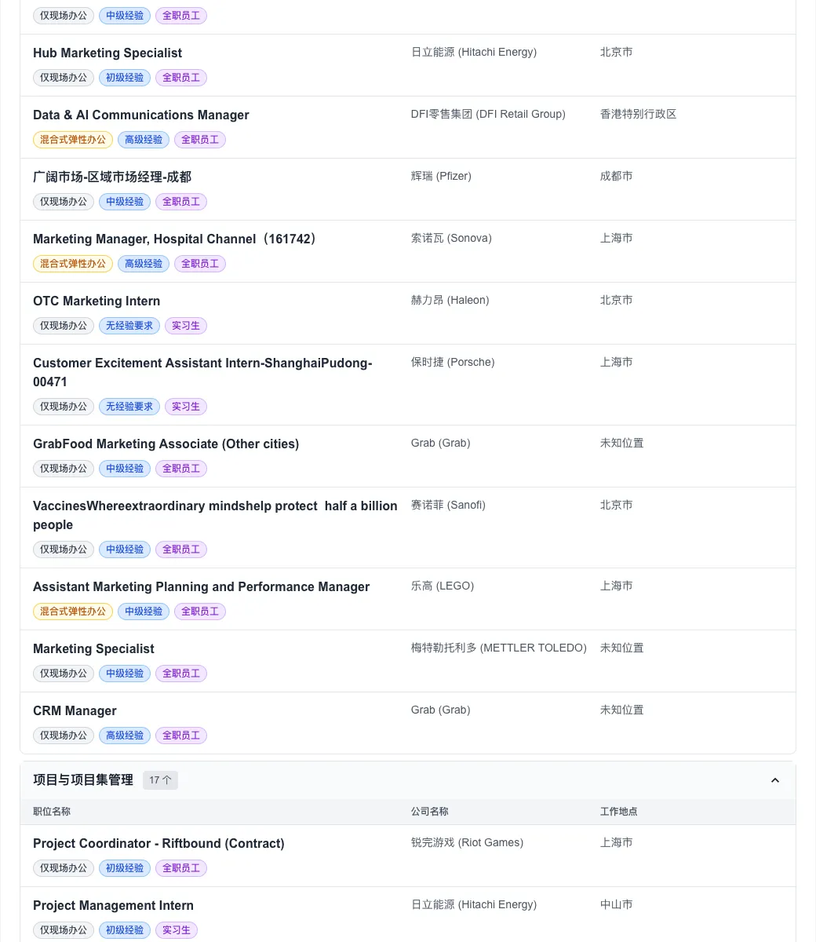Click the OTC Marketing Intern title
The image size is (816, 942).
(97, 301)
